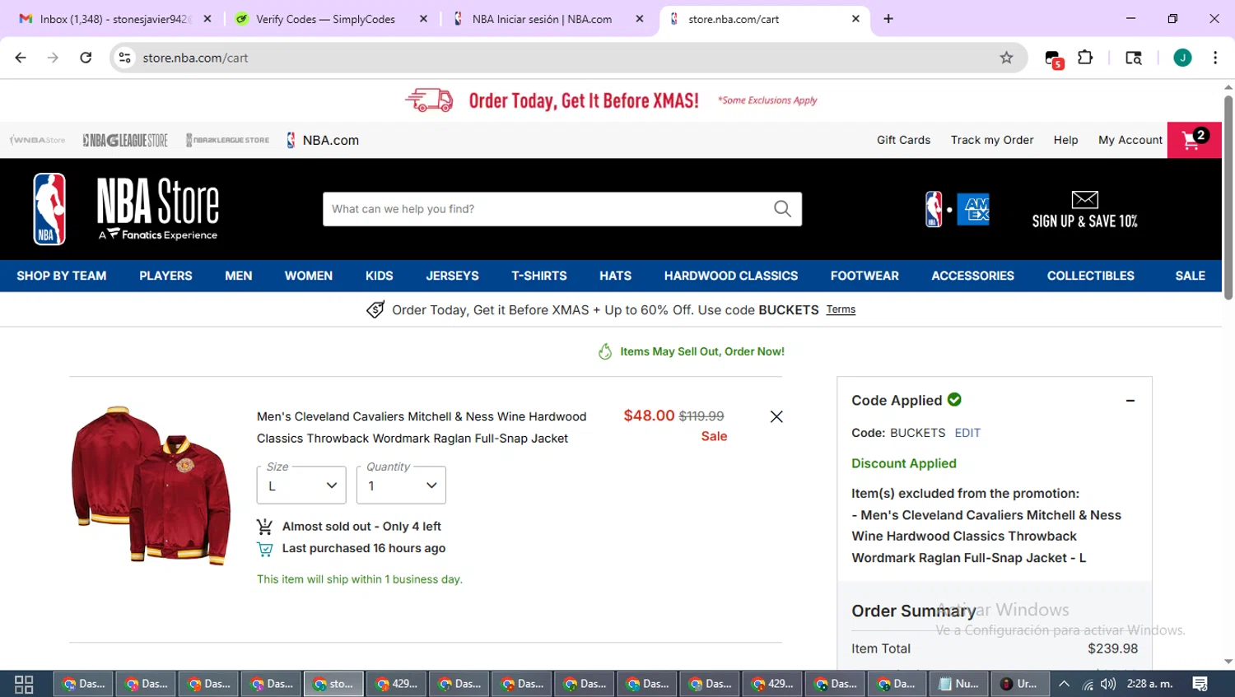This screenshot has height=697, width=1235.
Task: Open the NBA G League Store logo link
Action: coord(125,140)
